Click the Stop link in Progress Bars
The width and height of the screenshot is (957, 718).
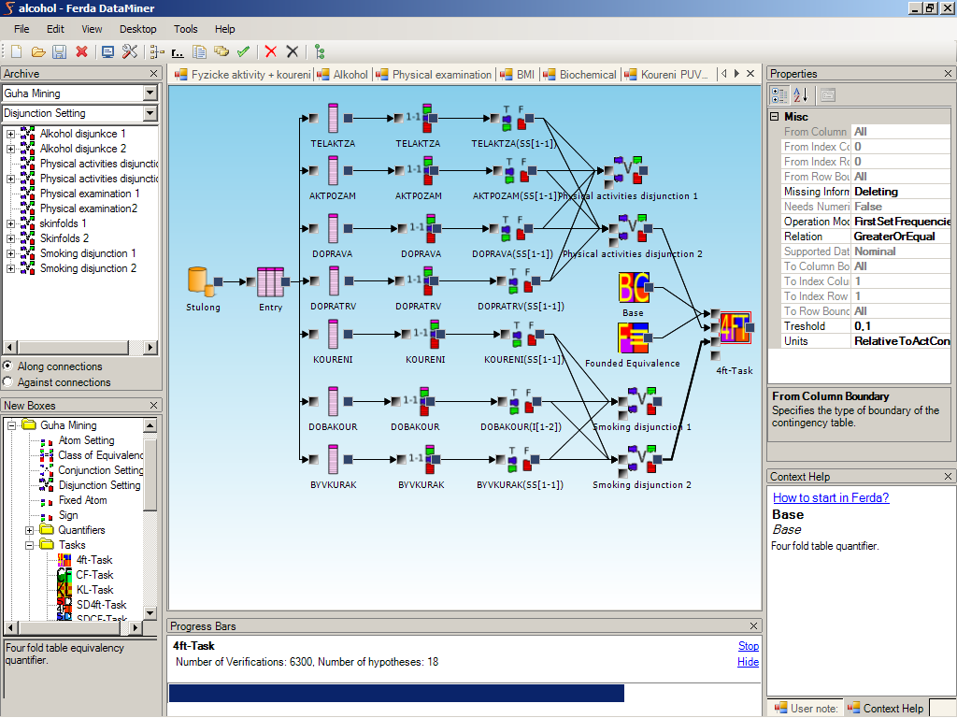point(748,646)
